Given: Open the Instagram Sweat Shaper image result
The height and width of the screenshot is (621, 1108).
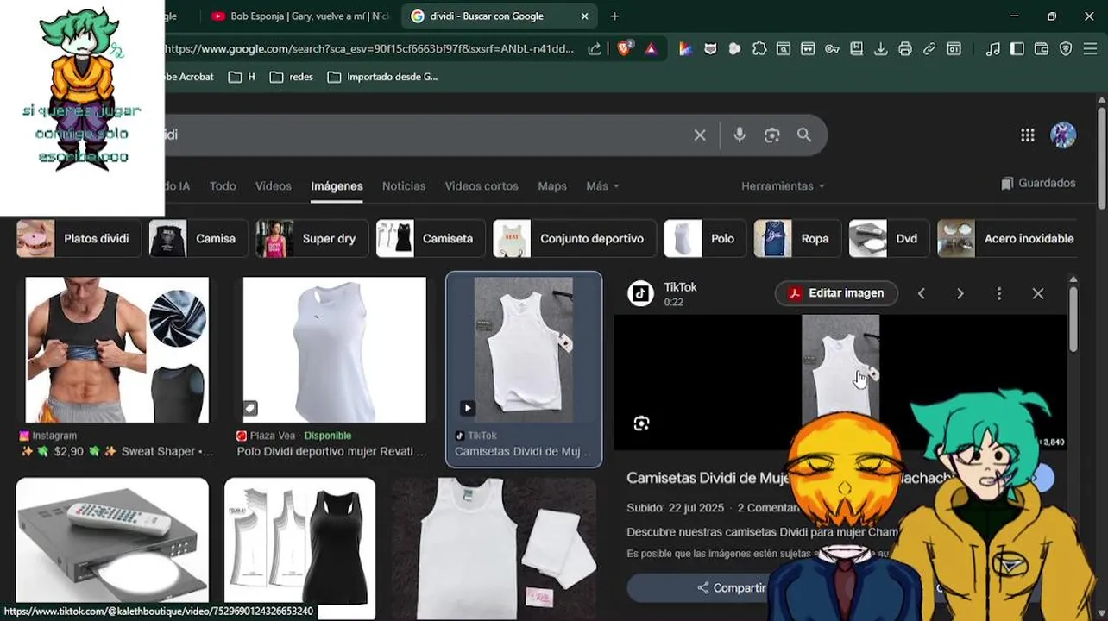Looking at the screenshot, I should (x=116, y=350).
